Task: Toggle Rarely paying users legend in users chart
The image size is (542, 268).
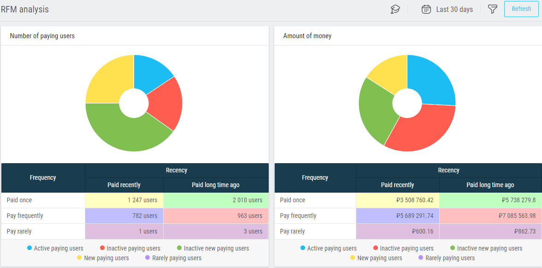Action: pyautogui.click(x=173, y=258)
